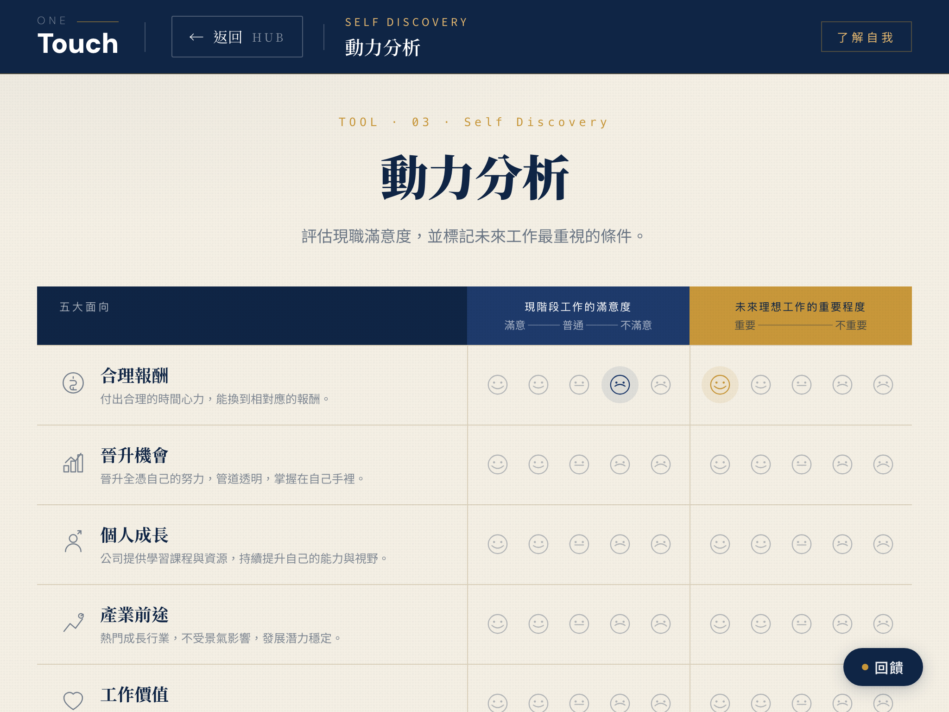Select slightly sad face for 個人成長 satisfaction
Image resolution: width=949 pixels, height=712 pixels.
(620, 544)
